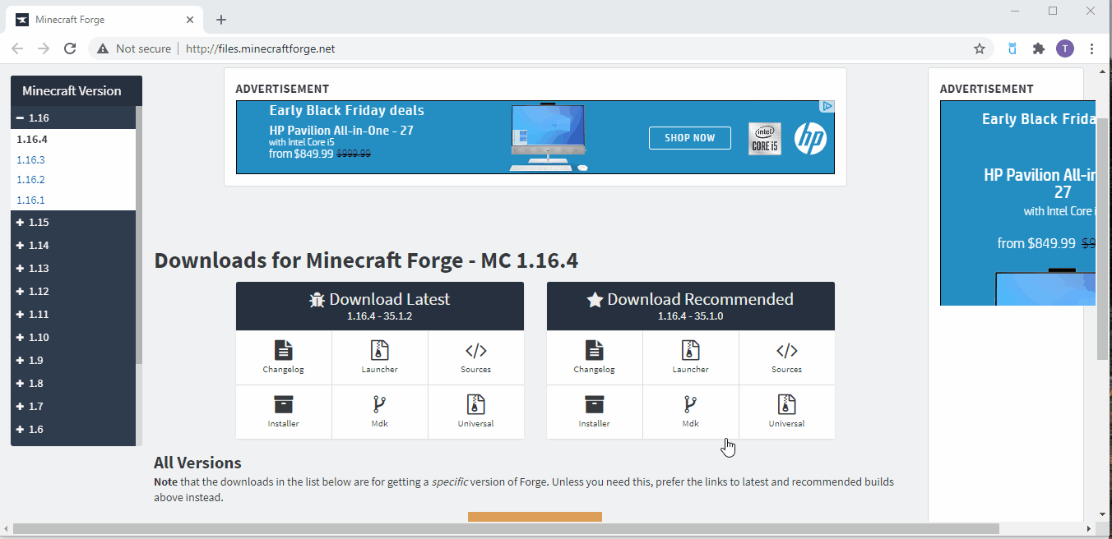
Task: Reload the page
Action: (71, 48)
